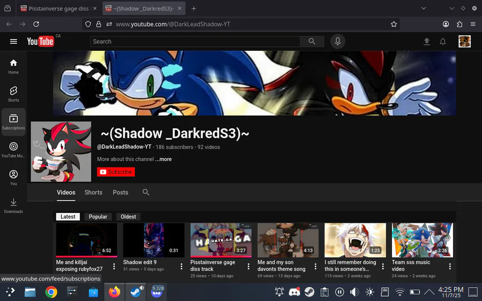
Task: Open the channel profile picture
Action: [61, 152]
